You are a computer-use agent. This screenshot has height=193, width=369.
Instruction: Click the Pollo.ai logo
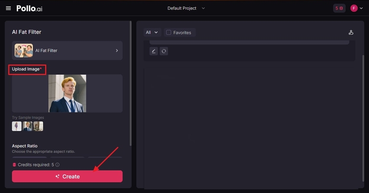point(29,8)
